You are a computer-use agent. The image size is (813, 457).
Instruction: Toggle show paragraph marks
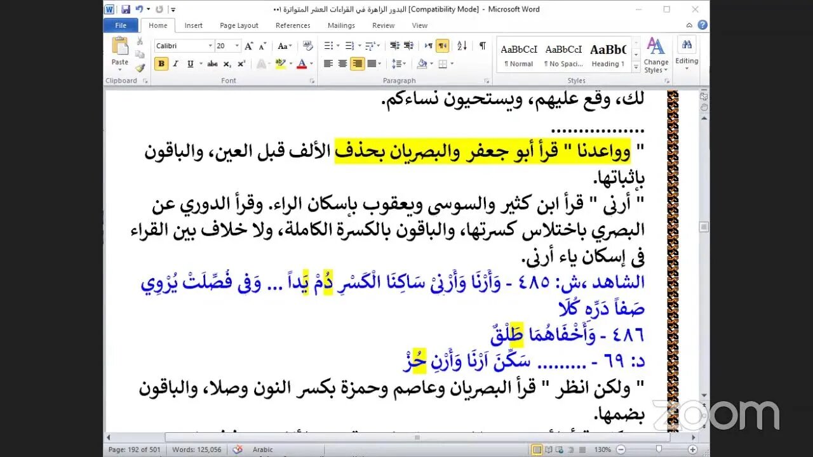pyautogui.click(x=483, y=46)
